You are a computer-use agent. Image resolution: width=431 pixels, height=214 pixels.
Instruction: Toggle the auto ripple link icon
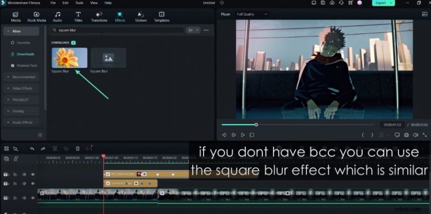point(16,159)
